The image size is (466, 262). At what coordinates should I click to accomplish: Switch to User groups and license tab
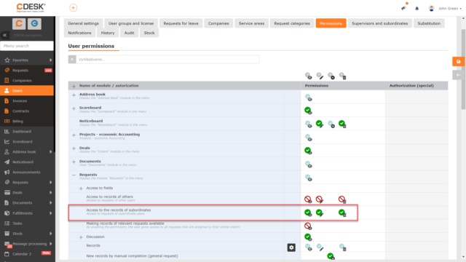click(131, 23)
